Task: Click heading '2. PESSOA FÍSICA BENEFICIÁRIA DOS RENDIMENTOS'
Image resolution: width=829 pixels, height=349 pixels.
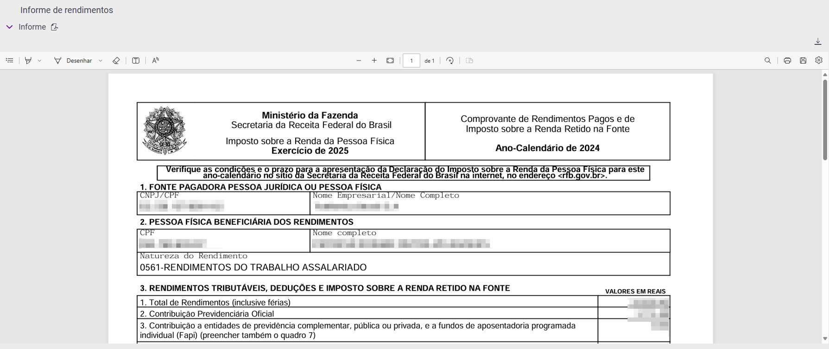Action: [x=247, y=222]
